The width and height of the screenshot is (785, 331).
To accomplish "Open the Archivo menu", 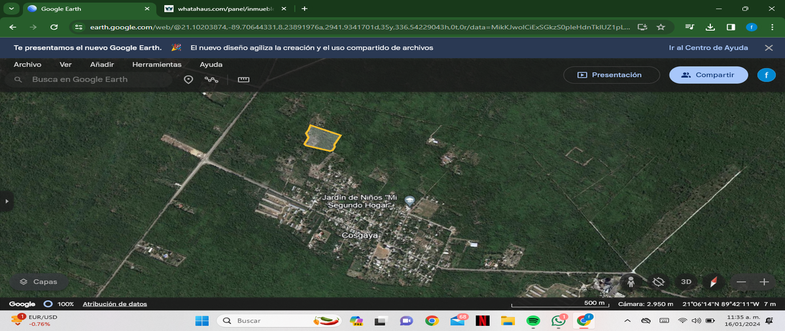I will click(27, 65).
